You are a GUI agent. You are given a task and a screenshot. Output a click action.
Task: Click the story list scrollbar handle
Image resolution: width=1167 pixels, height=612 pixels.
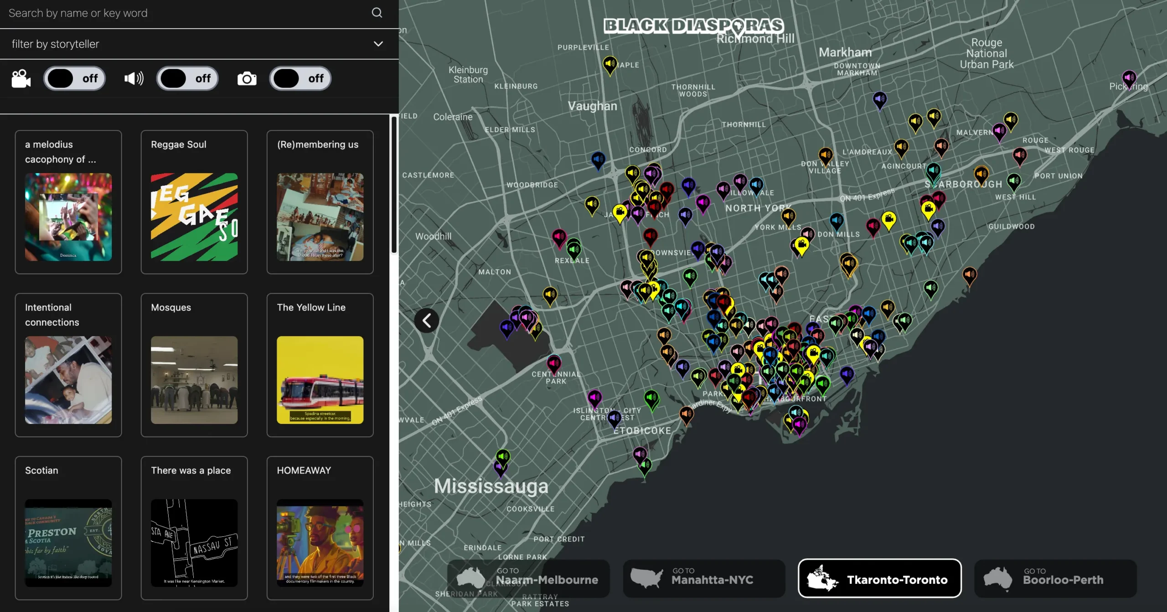tap(394, 184)
